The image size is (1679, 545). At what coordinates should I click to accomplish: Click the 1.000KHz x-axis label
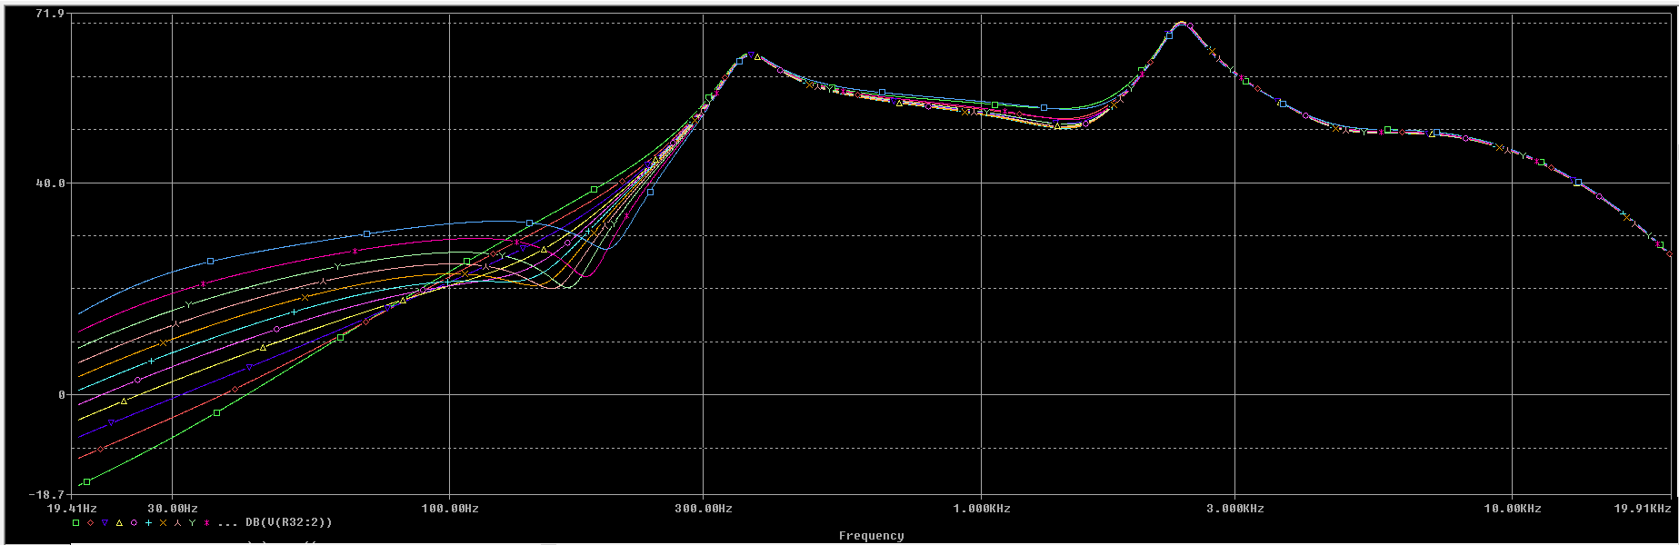click(982, 509)
